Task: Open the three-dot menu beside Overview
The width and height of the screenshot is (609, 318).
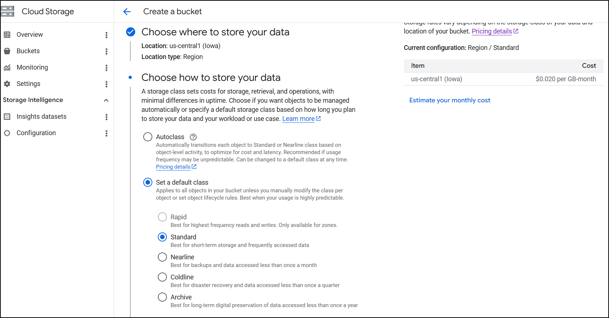Action: [x=106, y=35]
